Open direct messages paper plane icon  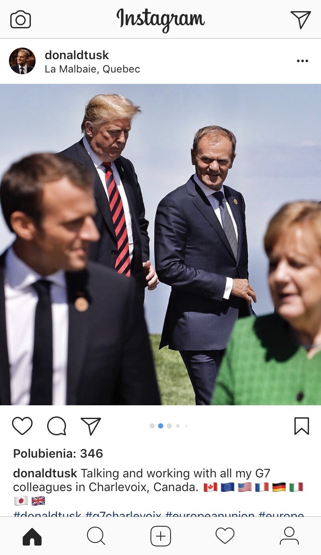point(300,19)
